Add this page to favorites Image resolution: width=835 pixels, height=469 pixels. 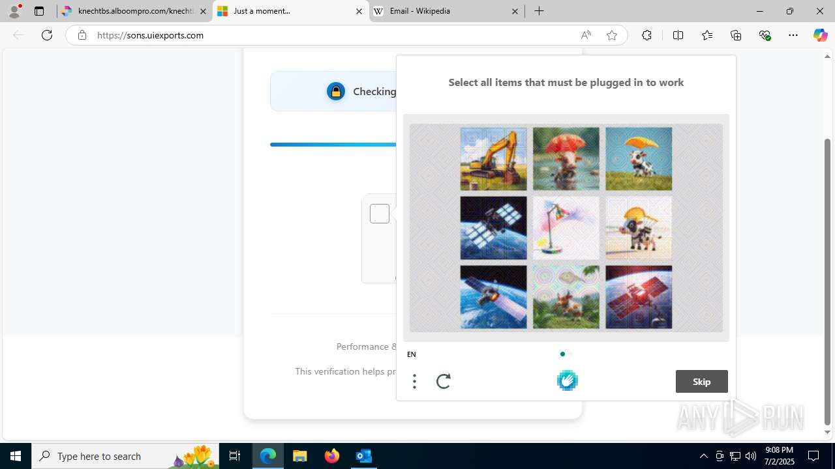click(x=611, y=35)
